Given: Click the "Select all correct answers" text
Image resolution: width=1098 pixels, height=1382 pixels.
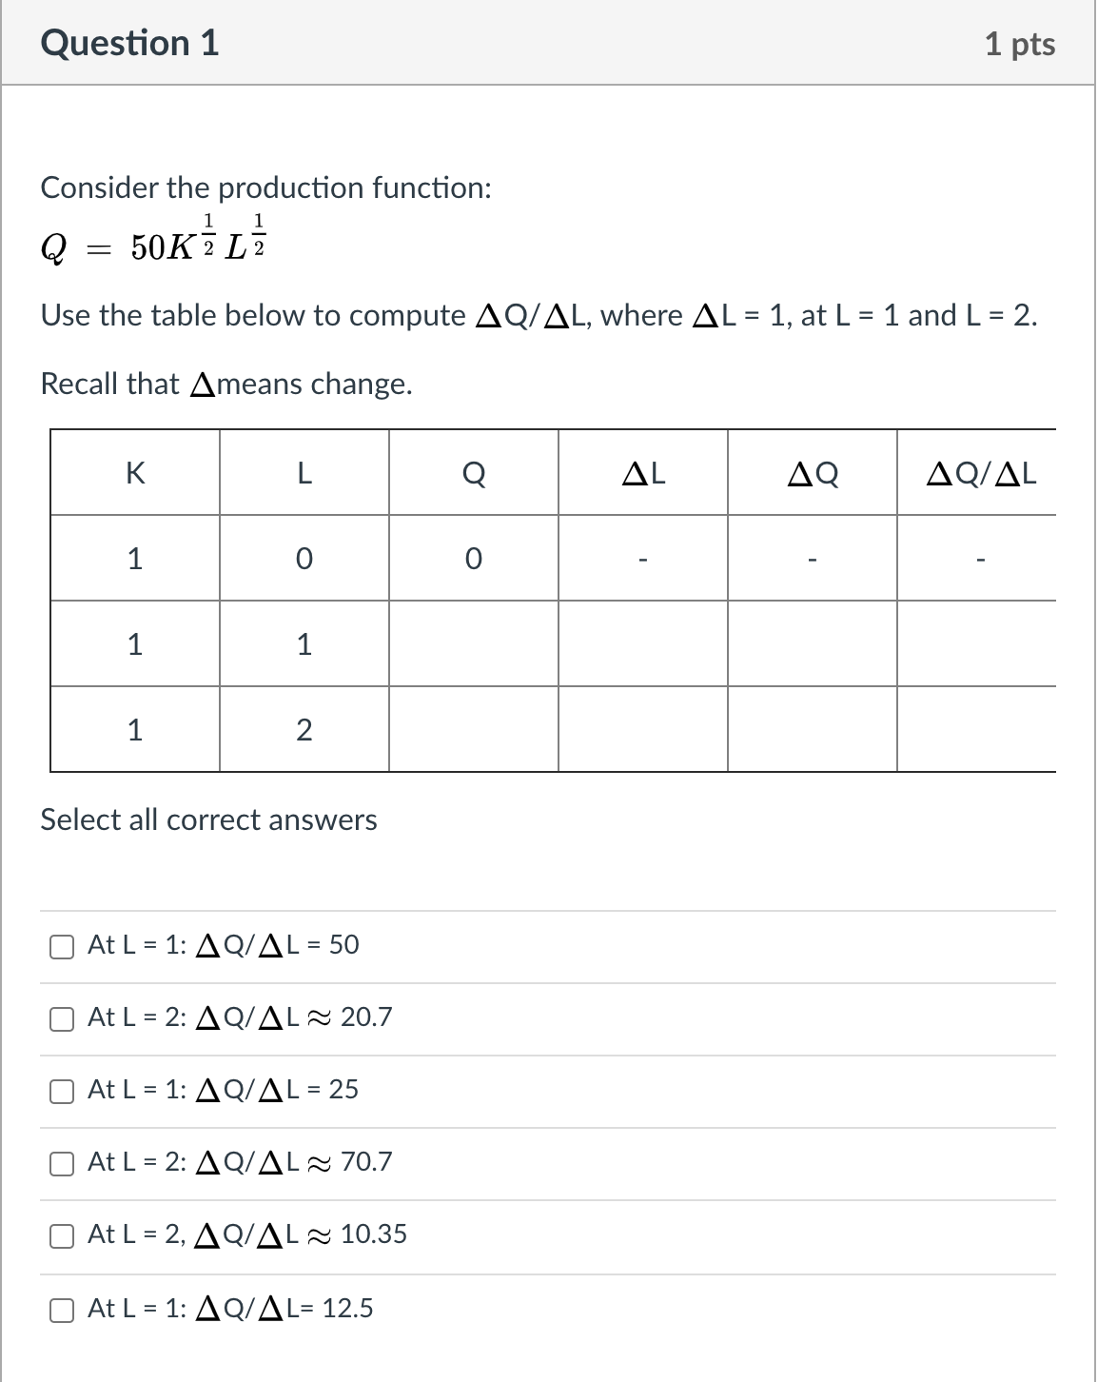Looking at the screenshot, I should [208, 819].
